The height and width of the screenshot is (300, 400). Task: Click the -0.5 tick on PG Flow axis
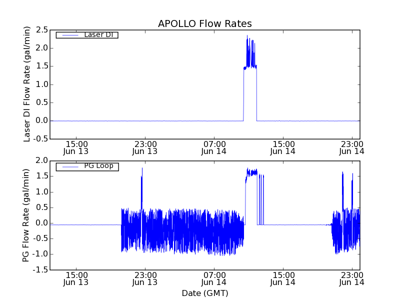[x=40, y=239]
